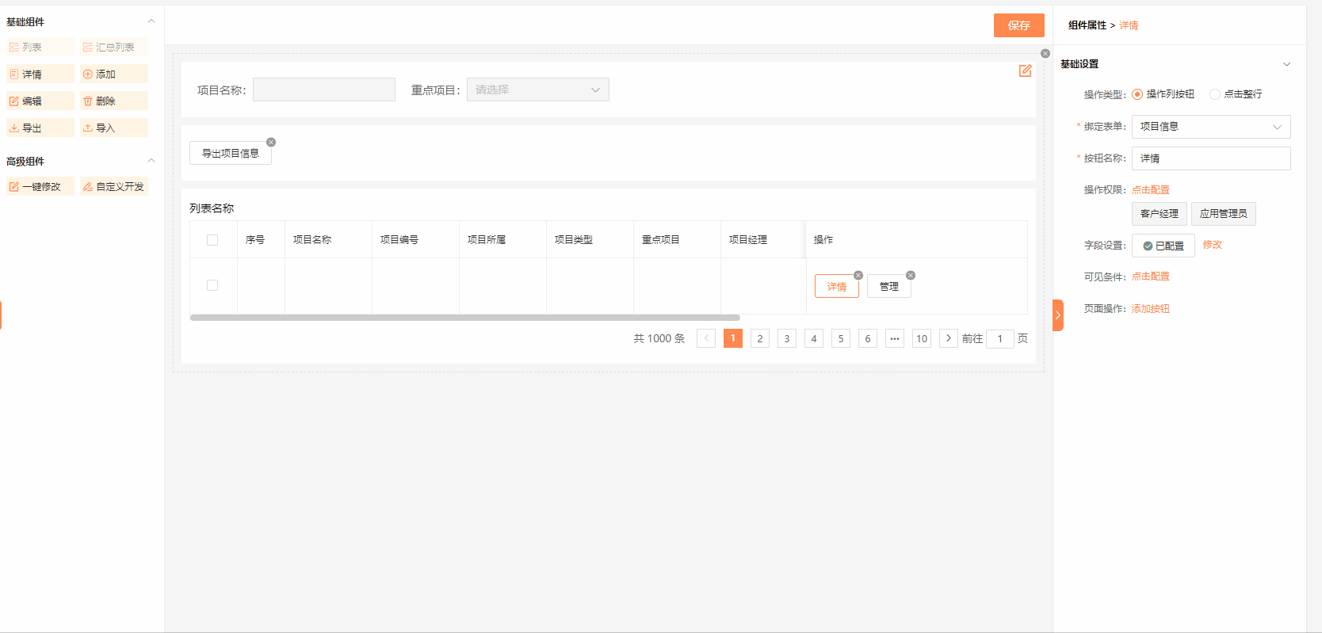
Task: Toggle the table header select-all checkbox
Action: point(212,240)
